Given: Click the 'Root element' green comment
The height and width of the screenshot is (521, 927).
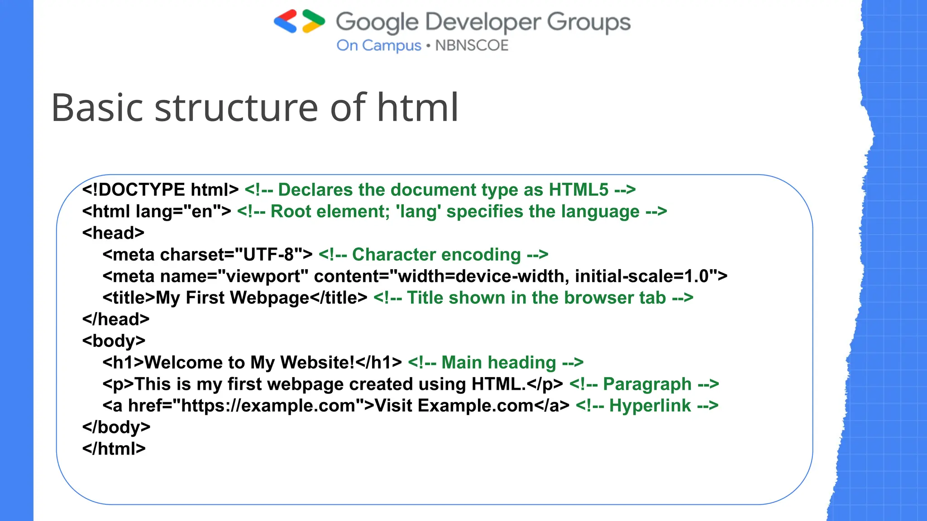Looking at the screenshot, I should point(452,212).
